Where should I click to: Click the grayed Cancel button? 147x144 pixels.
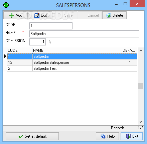click(90, 15)
